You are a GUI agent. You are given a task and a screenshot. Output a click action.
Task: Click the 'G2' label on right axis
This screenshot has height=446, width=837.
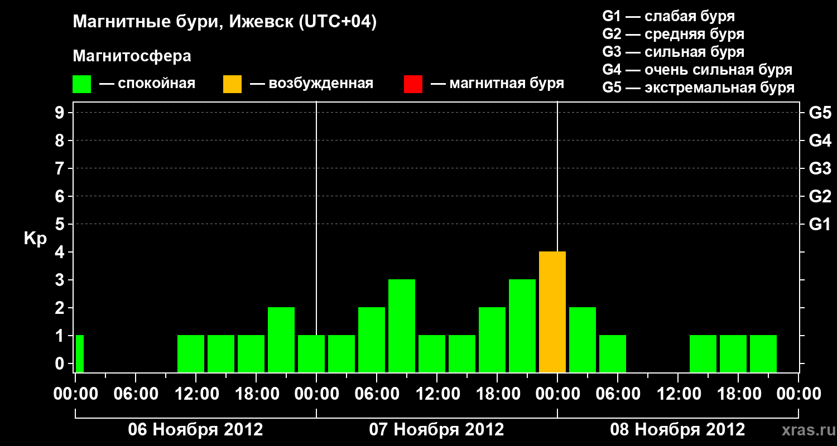[x=820, y=197]
